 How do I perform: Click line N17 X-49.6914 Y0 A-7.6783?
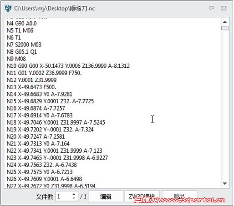coord(40,116)
